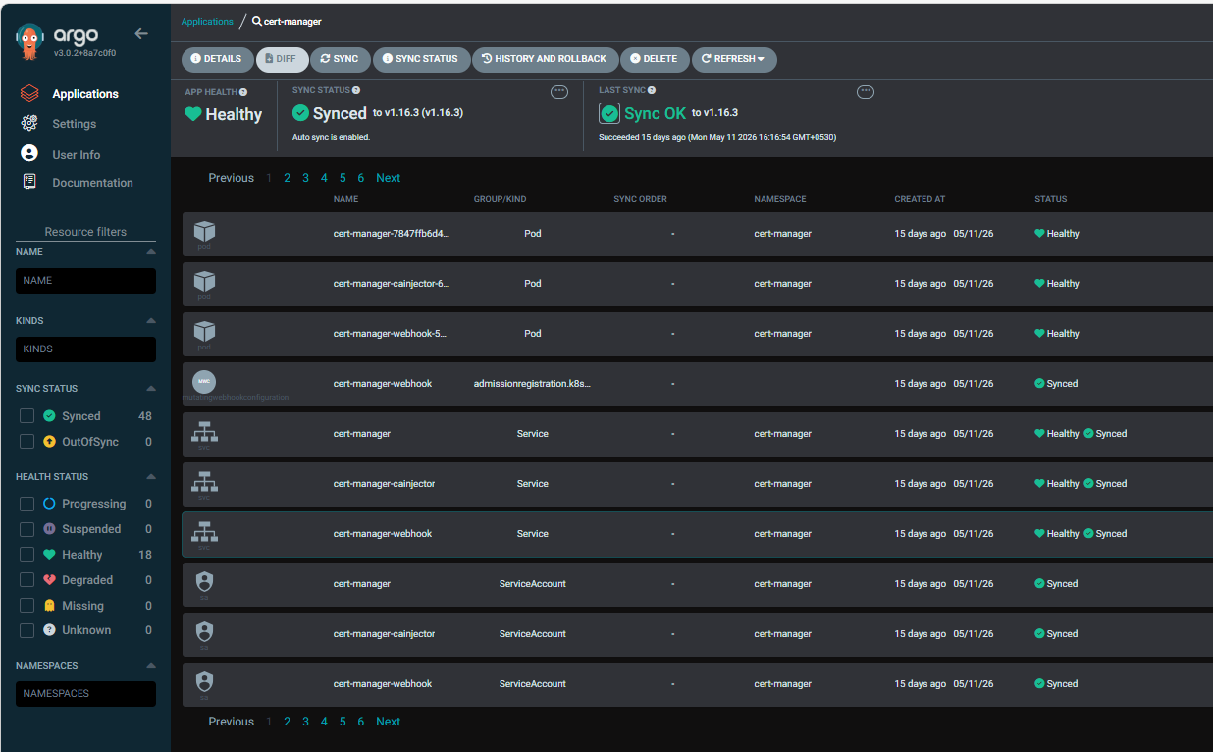
Task: Check the Unknown filter checkbox
Action: 26,630
